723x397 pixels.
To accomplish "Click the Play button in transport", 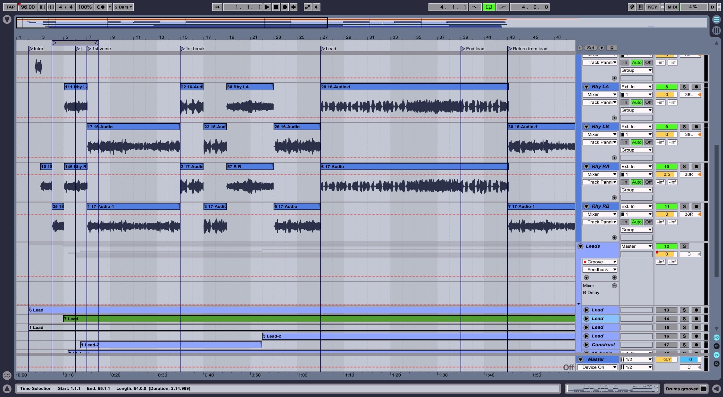I will [x=267, y=7].
